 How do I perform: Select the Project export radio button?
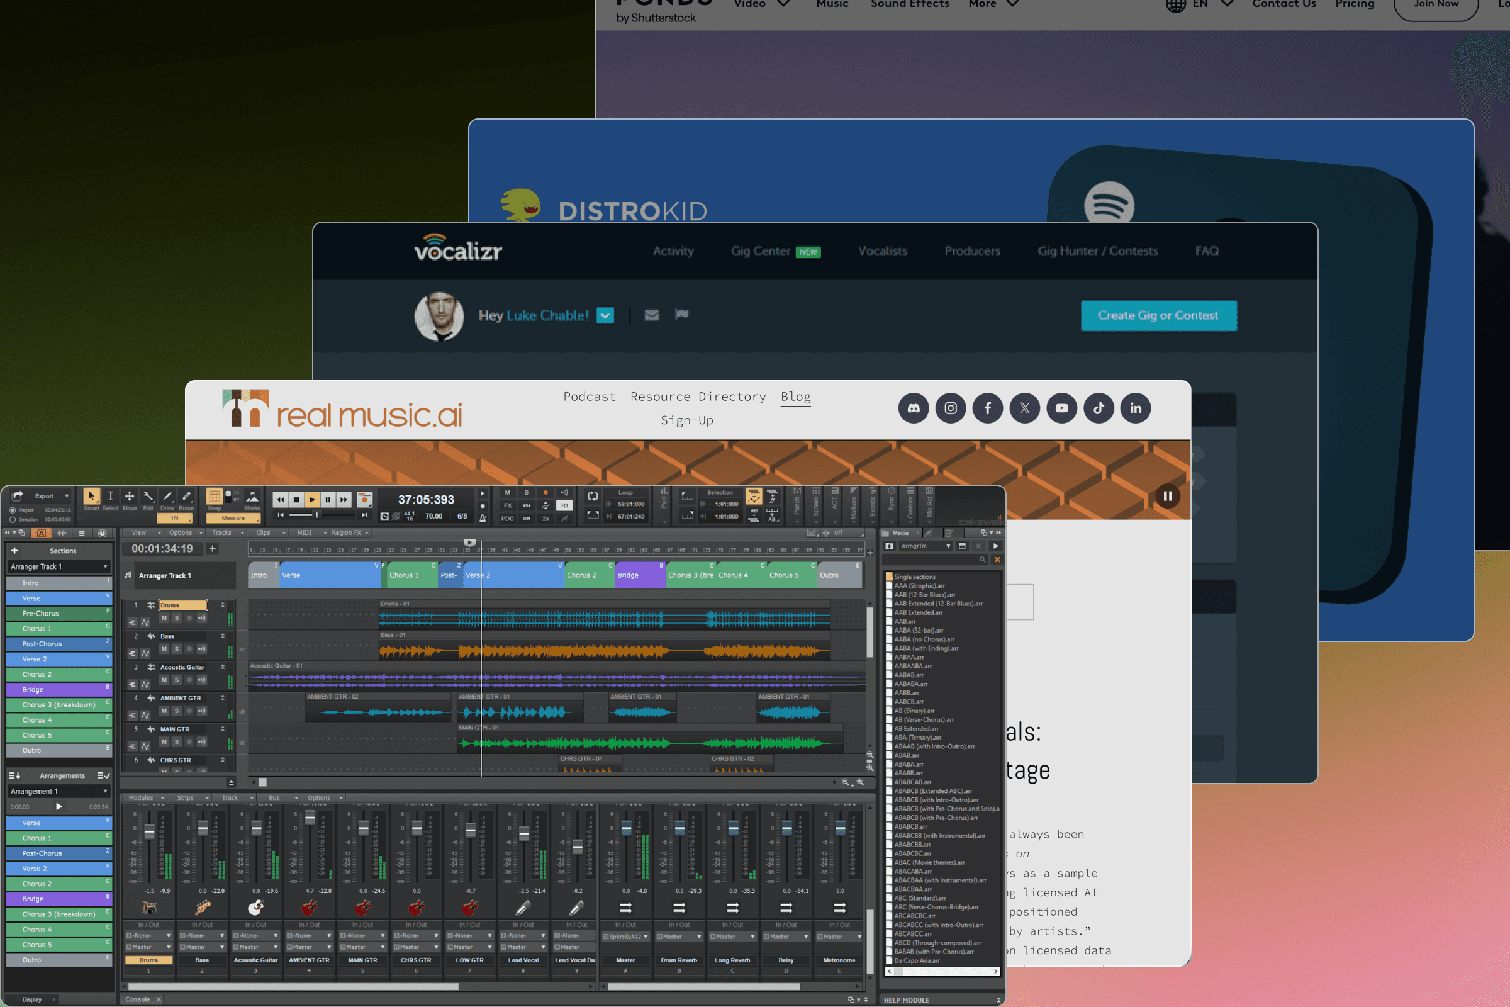tap(12, 510)
